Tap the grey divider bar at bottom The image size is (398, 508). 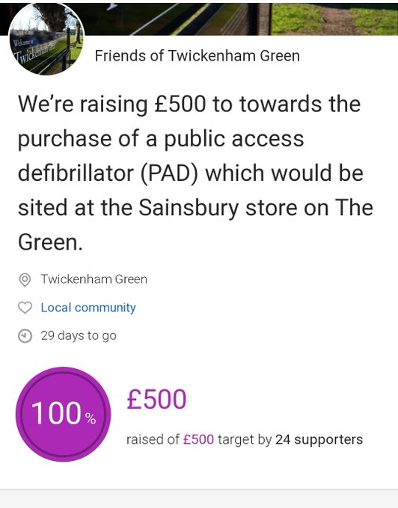[x=199, y=498]
